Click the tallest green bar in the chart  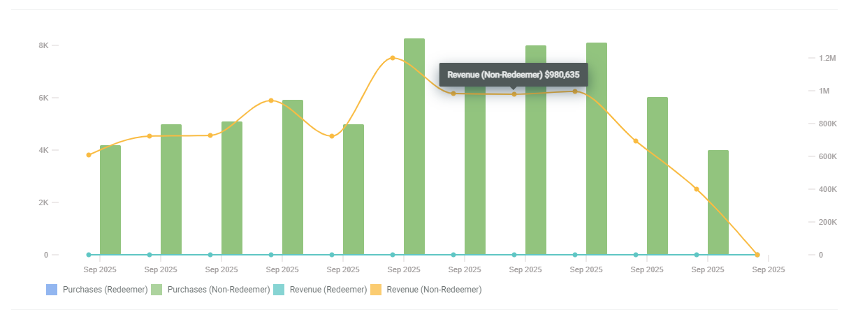tap(414, 147)
